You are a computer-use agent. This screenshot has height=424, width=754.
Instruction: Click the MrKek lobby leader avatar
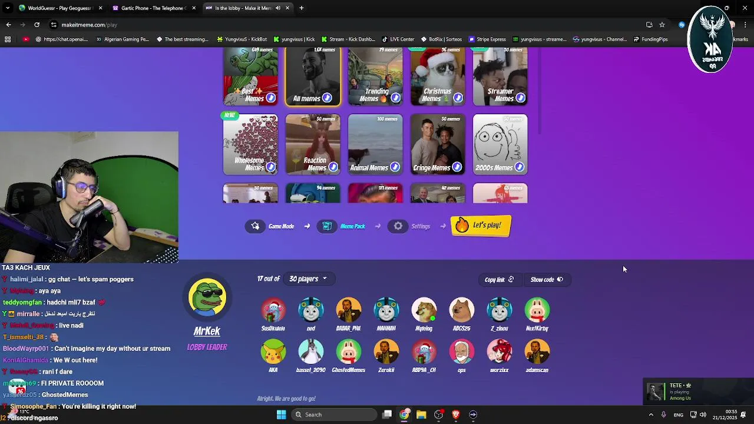pos(207,297)
